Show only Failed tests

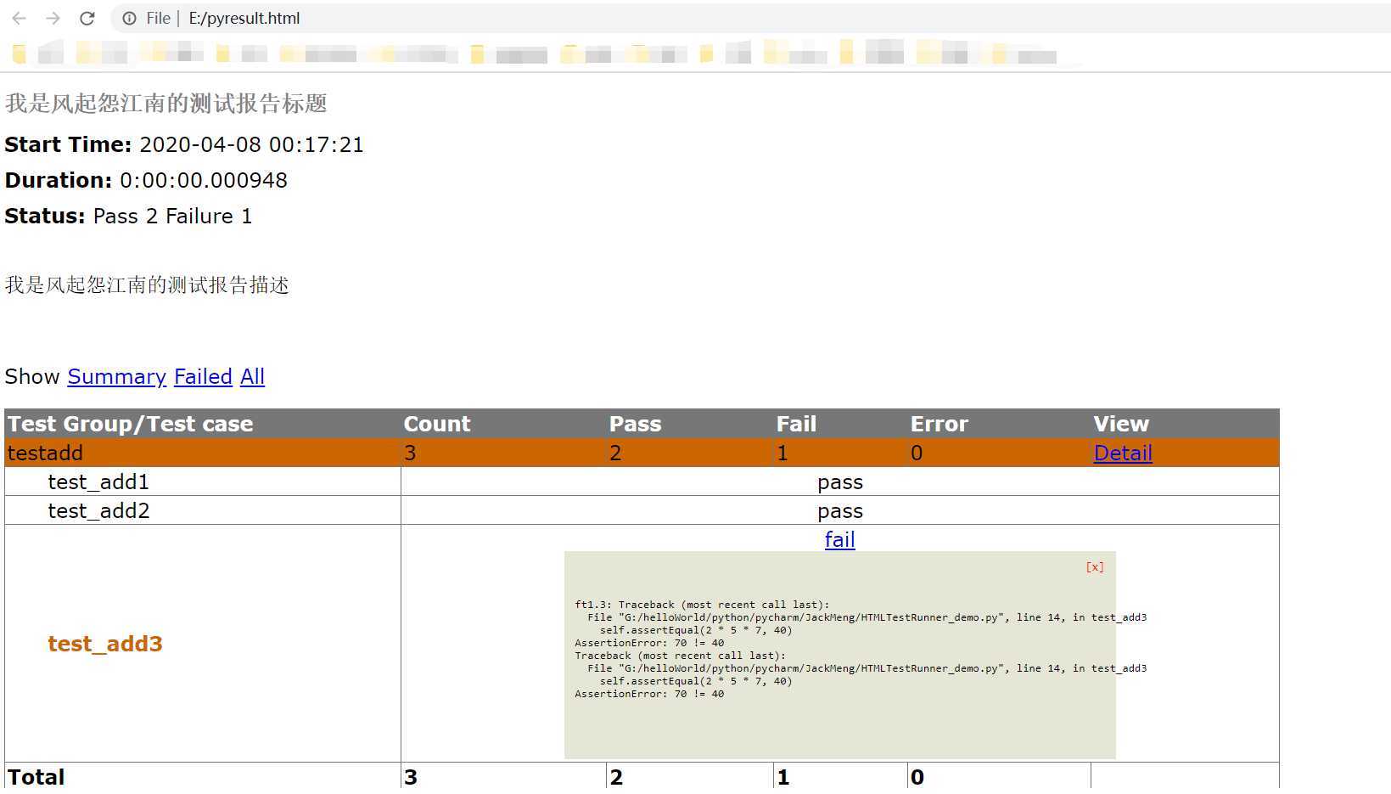[203, 376]
